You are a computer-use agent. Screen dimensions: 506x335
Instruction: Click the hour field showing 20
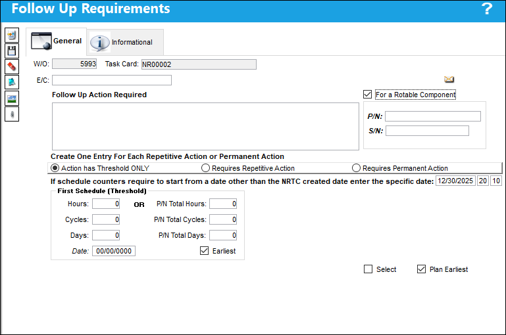pos(483,181)
